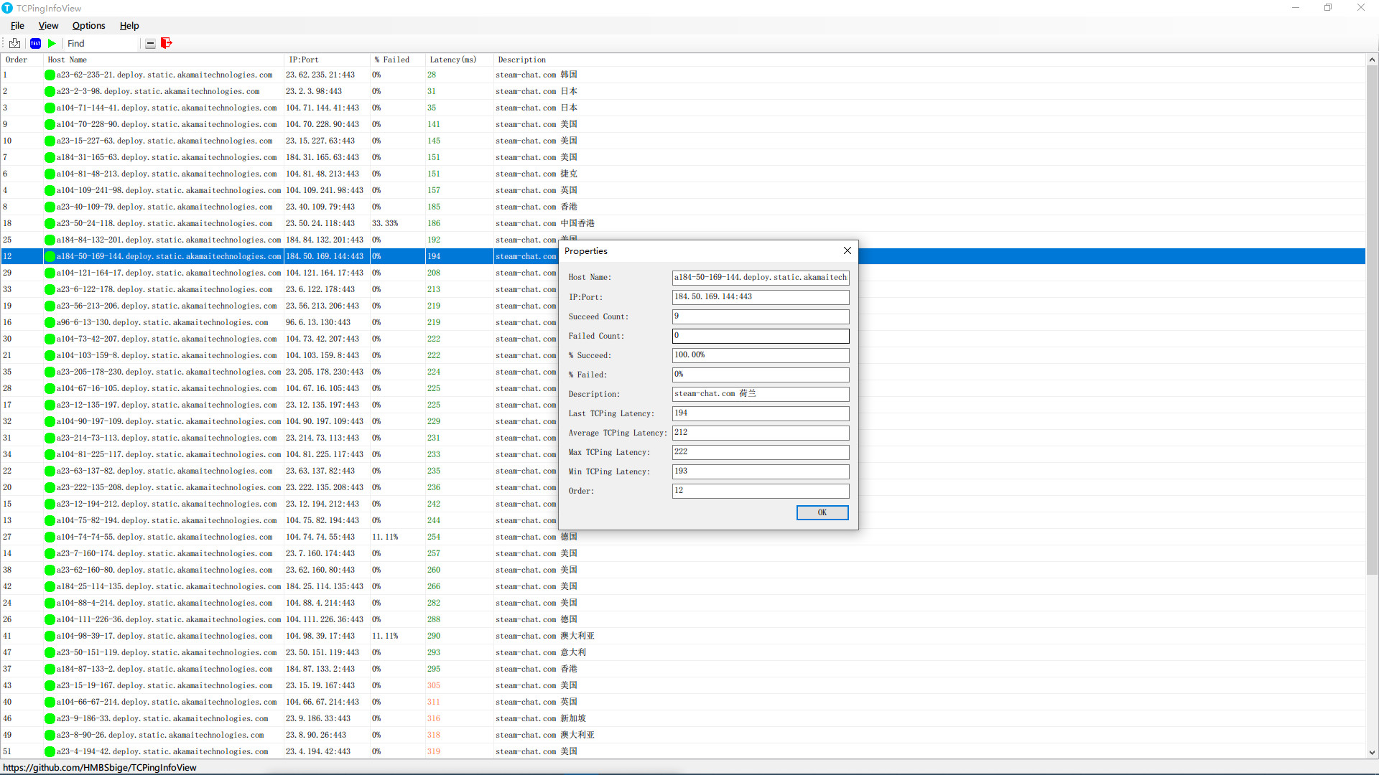Start pinging with the green play icon
This screenshot has width=1379, height=775.
(52, 43)
